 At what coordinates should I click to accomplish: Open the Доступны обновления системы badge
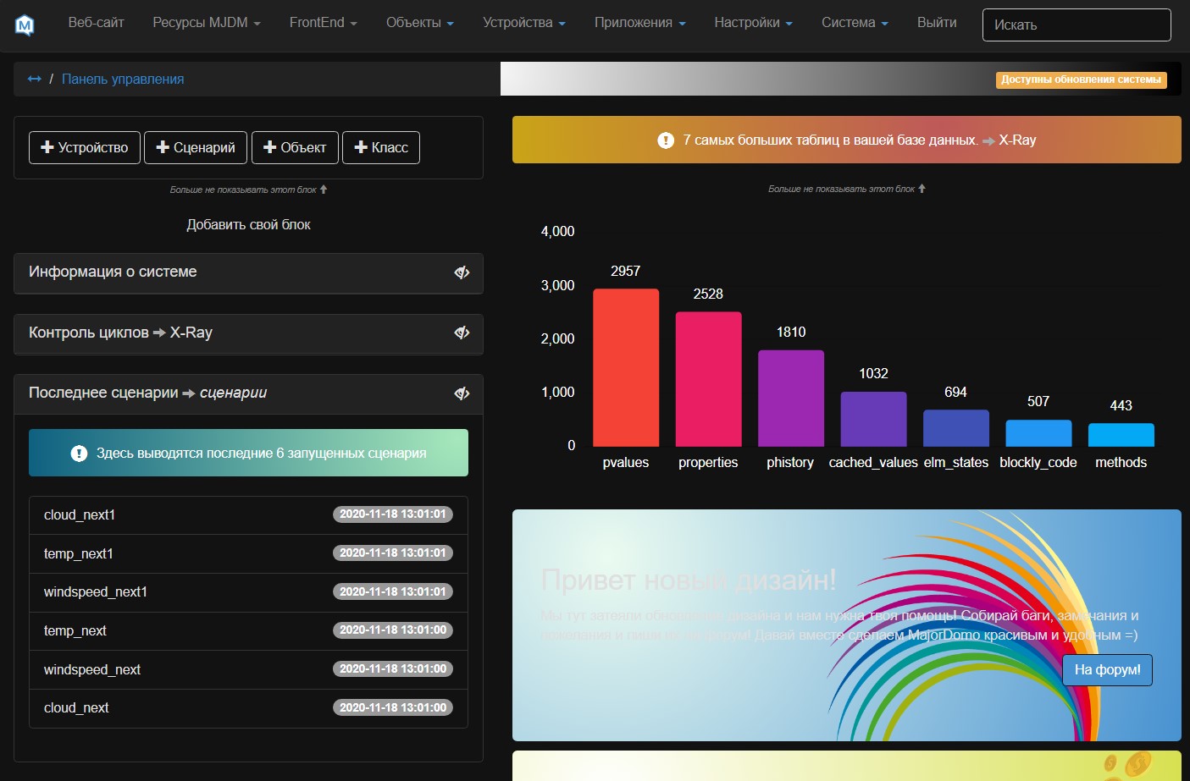[1081, 80]
